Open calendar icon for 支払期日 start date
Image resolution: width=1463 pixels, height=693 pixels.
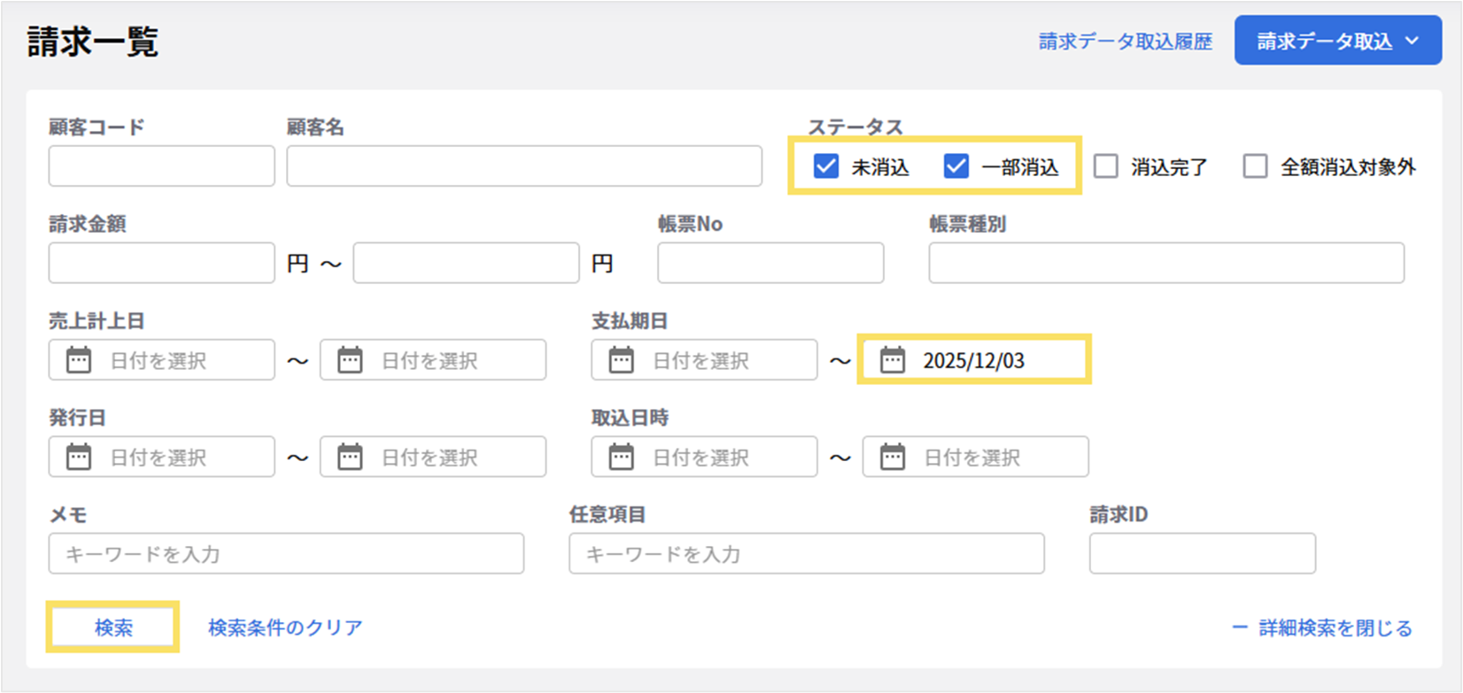click(622, 360)
